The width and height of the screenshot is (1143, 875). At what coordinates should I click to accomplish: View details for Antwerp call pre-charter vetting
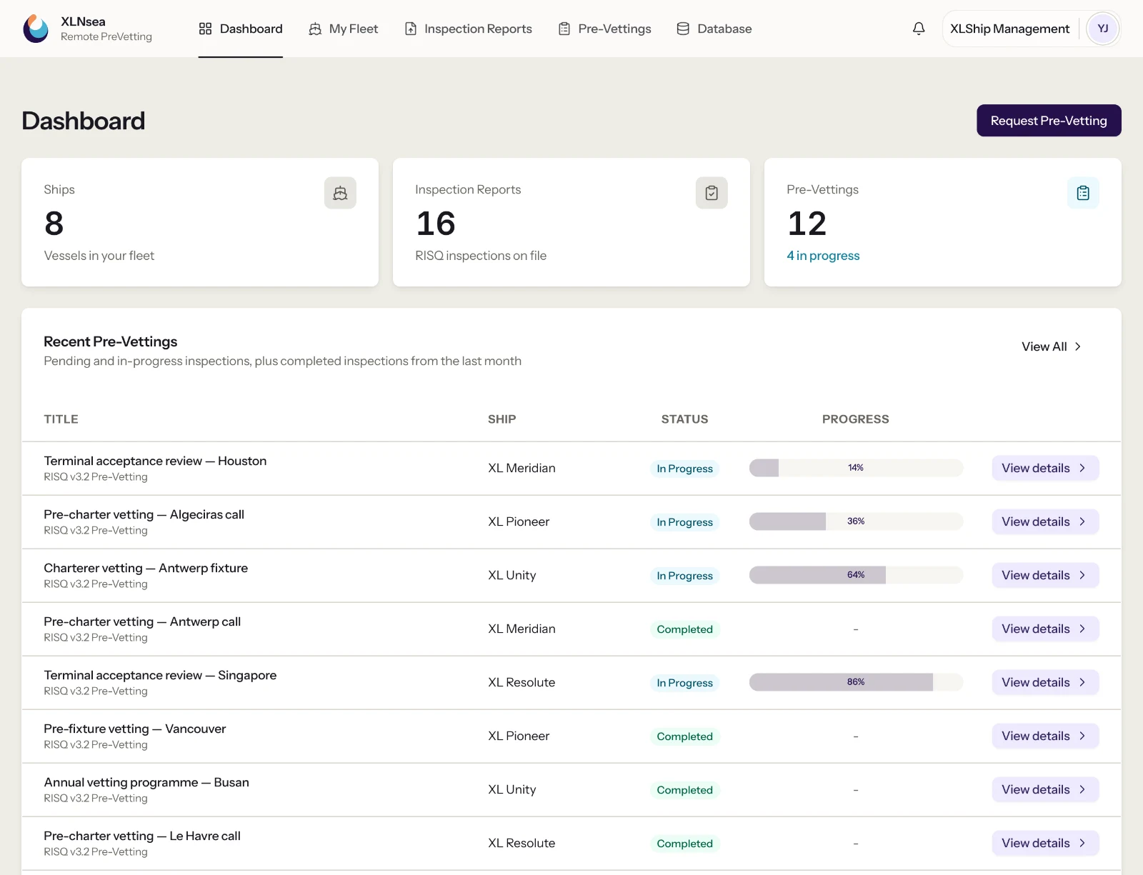point(1045,629)
